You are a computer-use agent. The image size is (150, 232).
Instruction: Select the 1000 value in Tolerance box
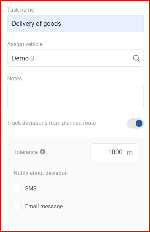coord(115,152)
